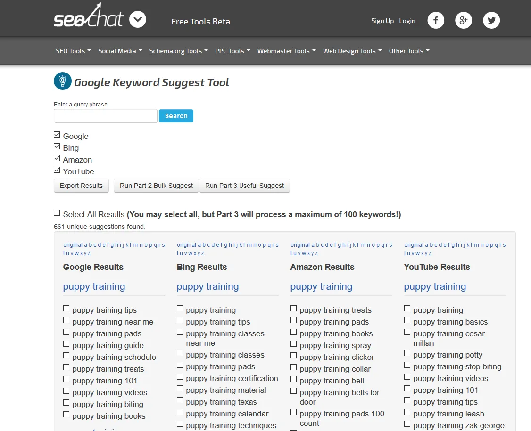Image resolution: width=531 pixels, height=431 pixels.
Task: Check 'puppy training 101' in Google results
Action: [66, 379]
